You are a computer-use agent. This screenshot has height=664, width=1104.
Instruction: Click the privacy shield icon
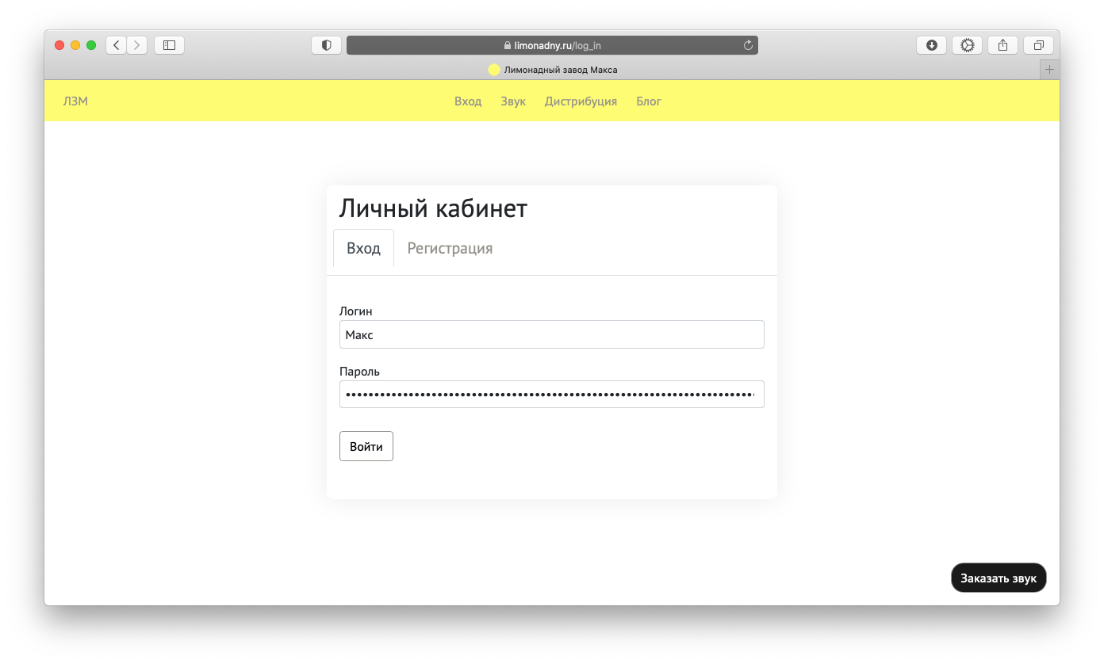(326, 45)
